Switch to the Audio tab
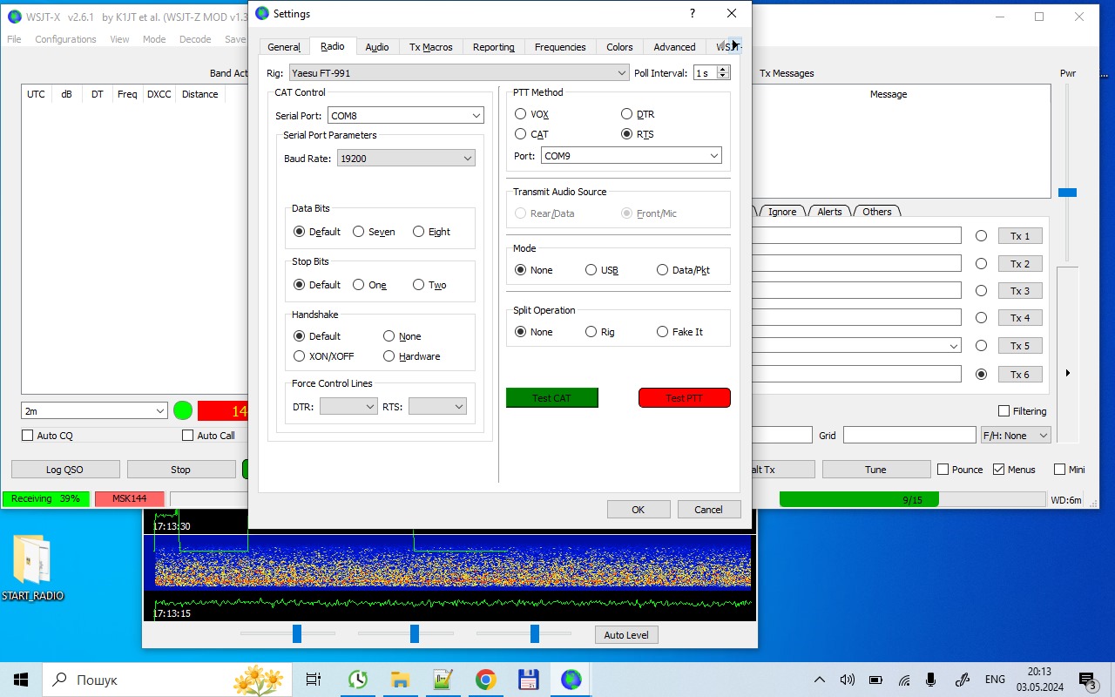1115x697 pixels. coord(377,47)
